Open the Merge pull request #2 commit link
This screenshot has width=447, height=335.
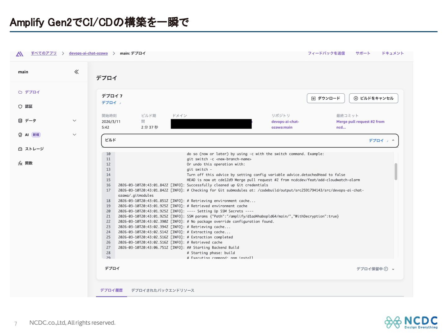pyautogui.click(x=360, y=124)
